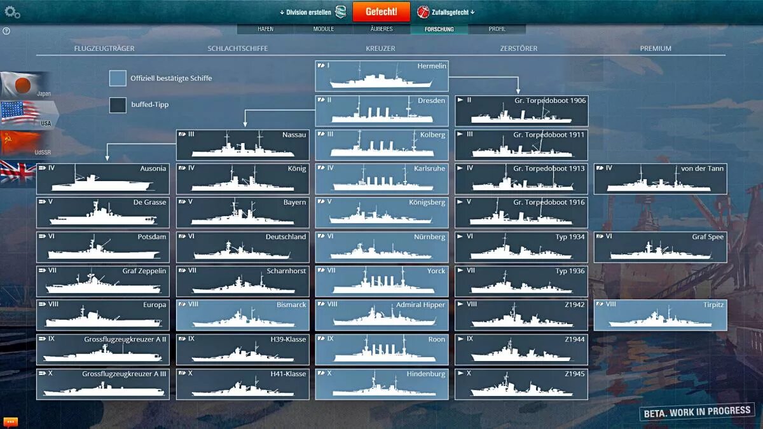
Task: Select the Dresden tier II cruiser
Action: (381, 111)
